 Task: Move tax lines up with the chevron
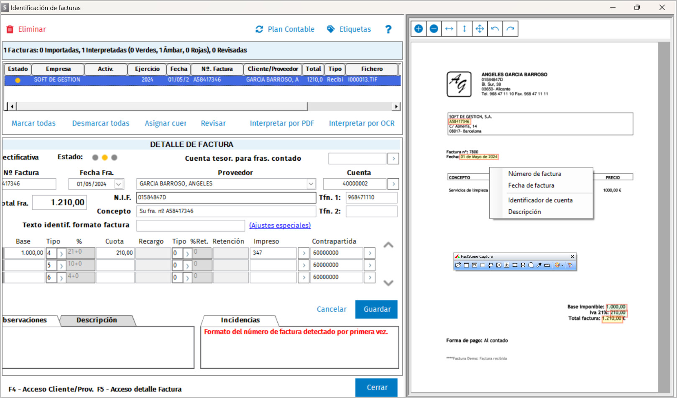coord(388,245)
